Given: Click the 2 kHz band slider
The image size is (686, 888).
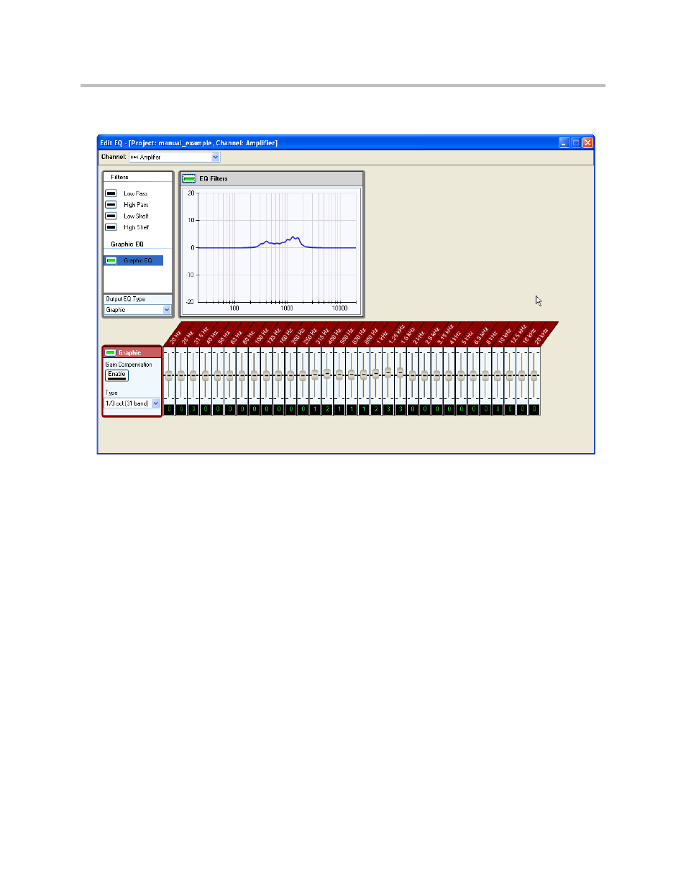Looking at the screenshot, I should [x=413, y=375].
